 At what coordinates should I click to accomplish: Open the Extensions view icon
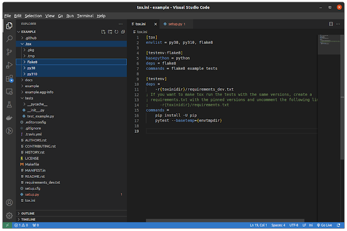click(9, 78)
